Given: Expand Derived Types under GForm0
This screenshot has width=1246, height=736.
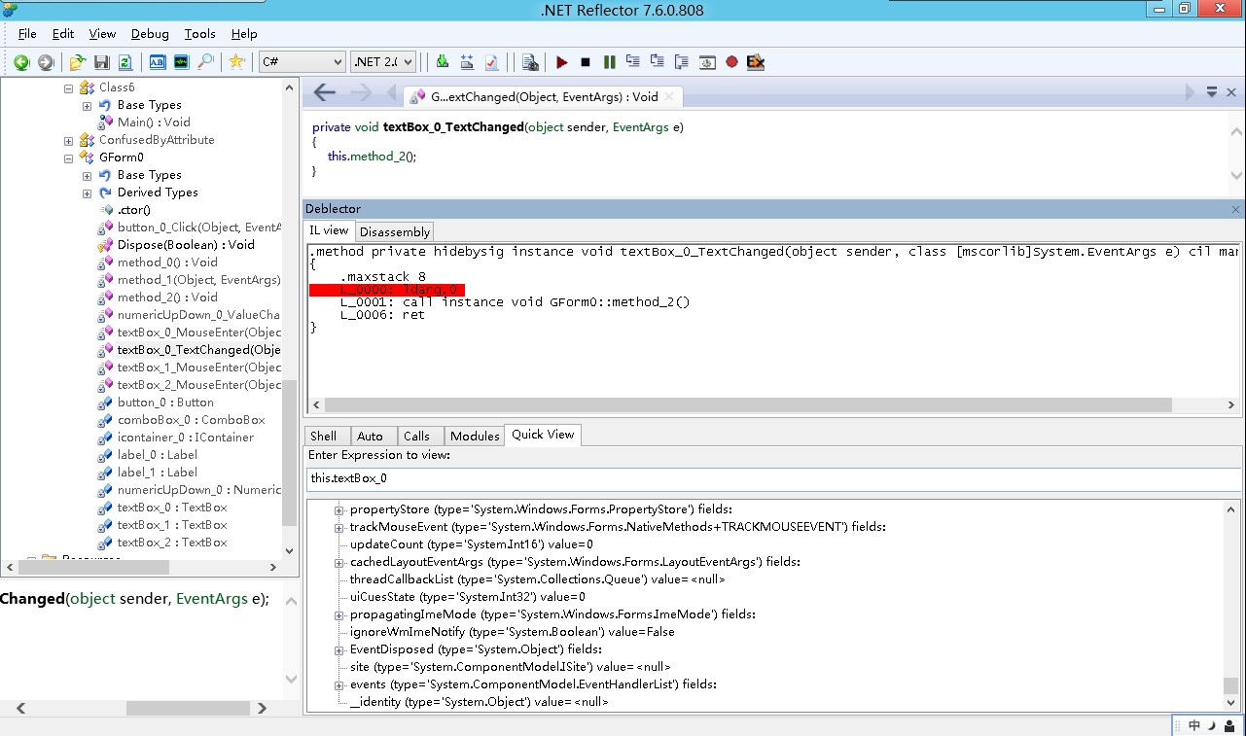Looking at the screenshot, I should [87, 193].
